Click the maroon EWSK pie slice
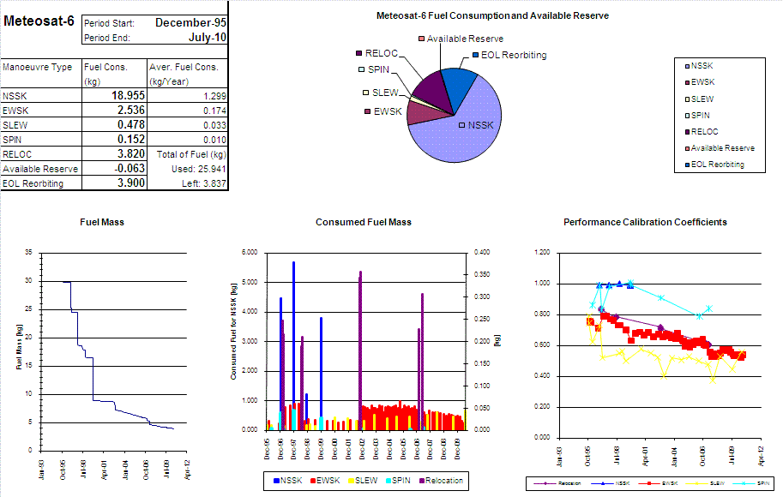 coord(425,113)
